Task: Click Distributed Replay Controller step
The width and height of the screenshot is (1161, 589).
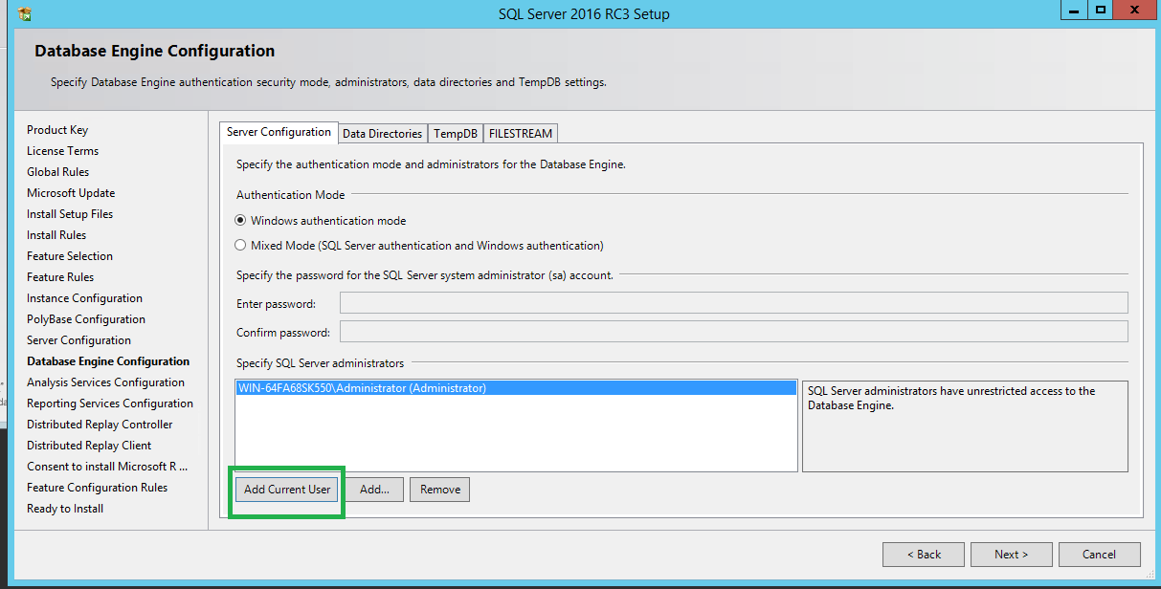Action: [100, 425]
